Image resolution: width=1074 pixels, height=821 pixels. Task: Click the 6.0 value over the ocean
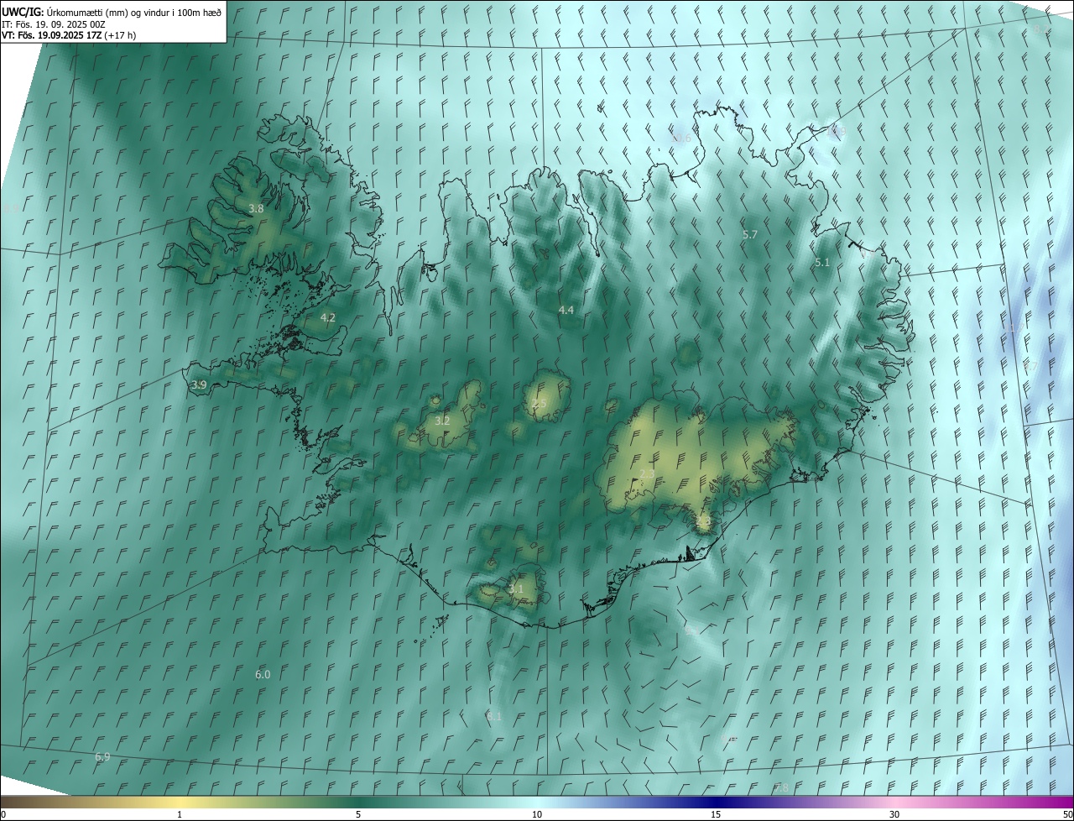[x=263, y=674]
